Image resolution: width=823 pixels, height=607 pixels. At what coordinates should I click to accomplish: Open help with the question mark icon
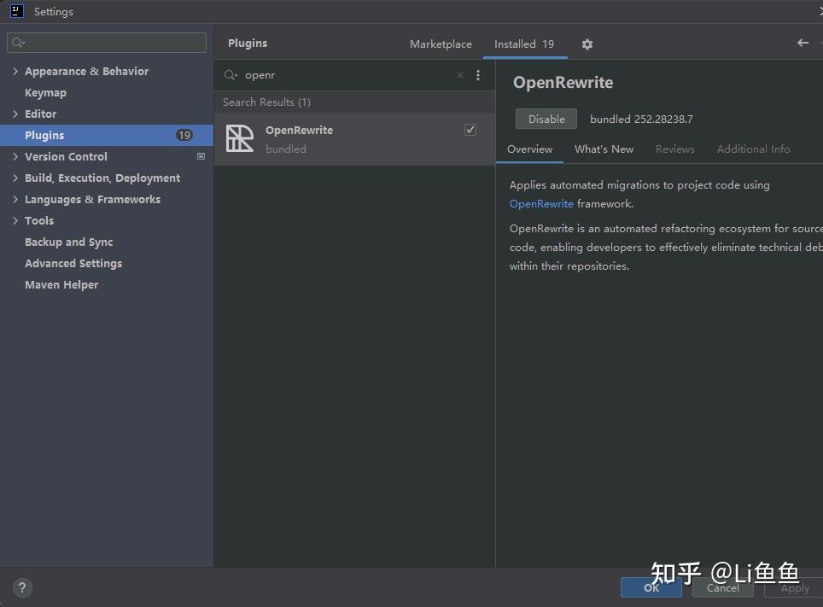[21, 587]
